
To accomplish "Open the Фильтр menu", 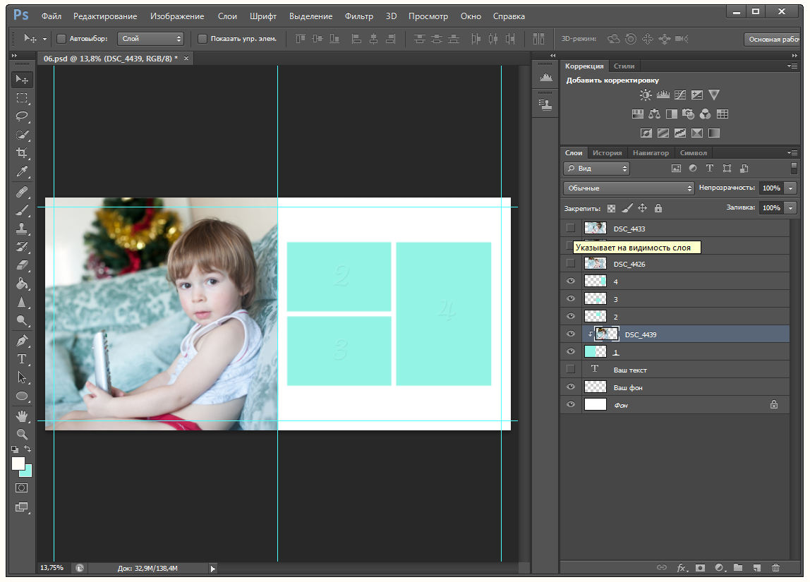I will pyautogui.click(x=359, y=16).
